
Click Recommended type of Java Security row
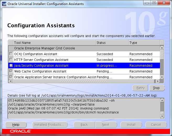point(141,65)
